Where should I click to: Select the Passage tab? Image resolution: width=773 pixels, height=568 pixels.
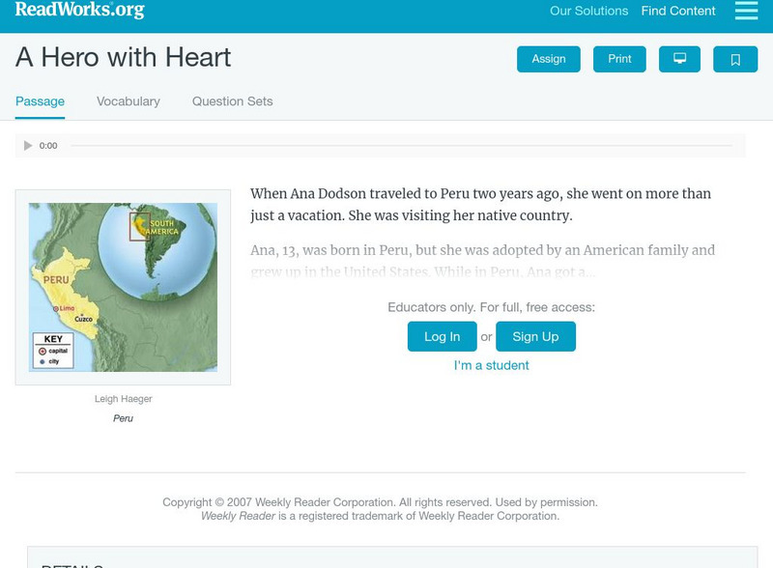pos(40,101)
